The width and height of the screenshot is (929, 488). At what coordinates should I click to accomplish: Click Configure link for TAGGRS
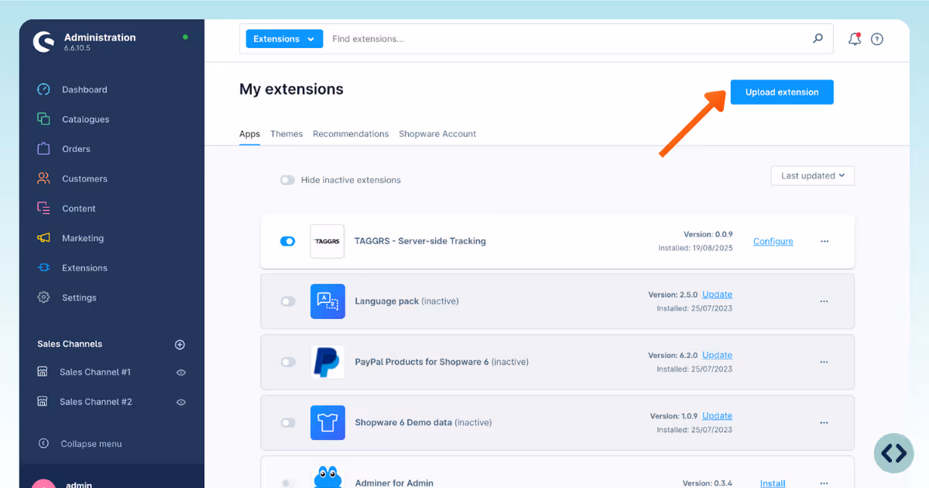point(773,242)
